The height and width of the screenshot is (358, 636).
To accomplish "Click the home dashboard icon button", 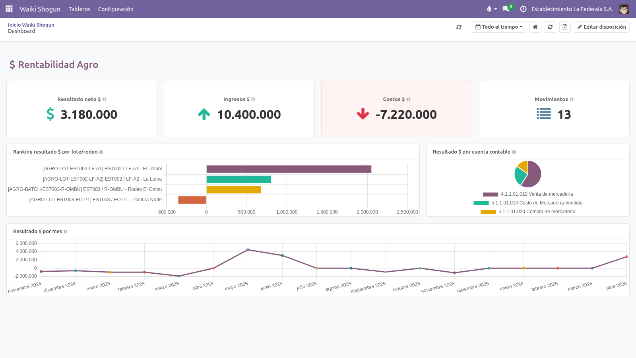I will (x=535, y=27).
